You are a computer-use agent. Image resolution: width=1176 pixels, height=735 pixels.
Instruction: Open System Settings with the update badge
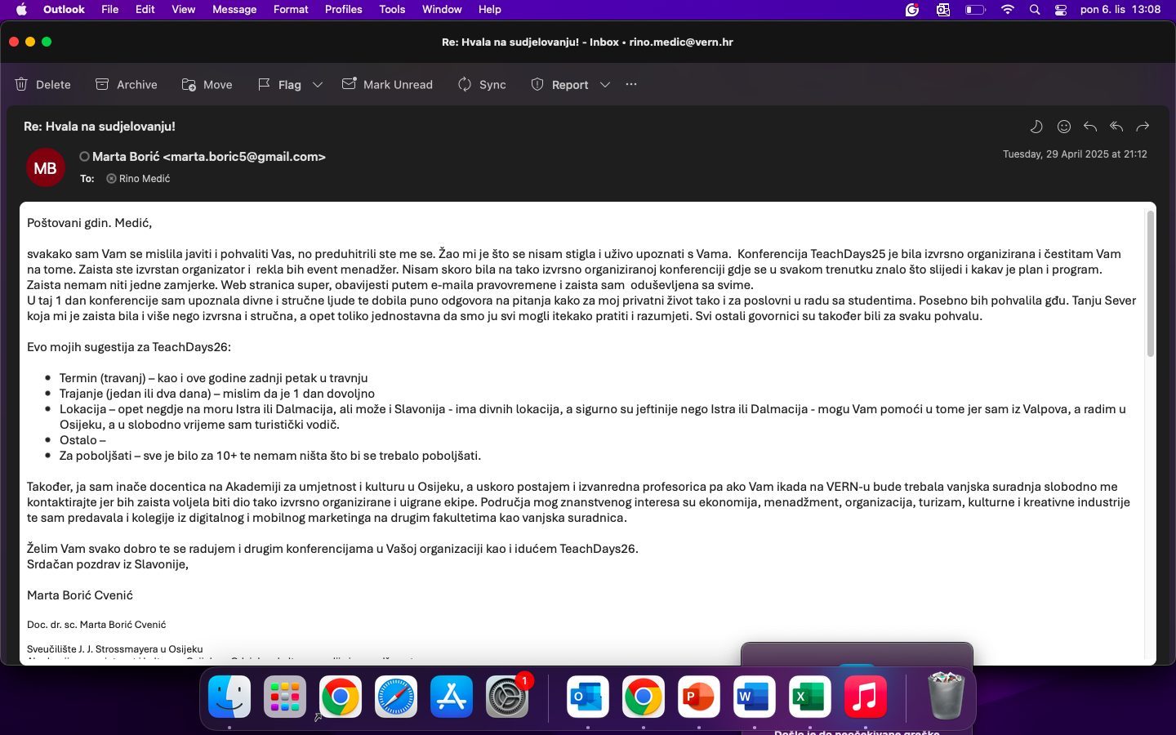[x=507, y=697]
